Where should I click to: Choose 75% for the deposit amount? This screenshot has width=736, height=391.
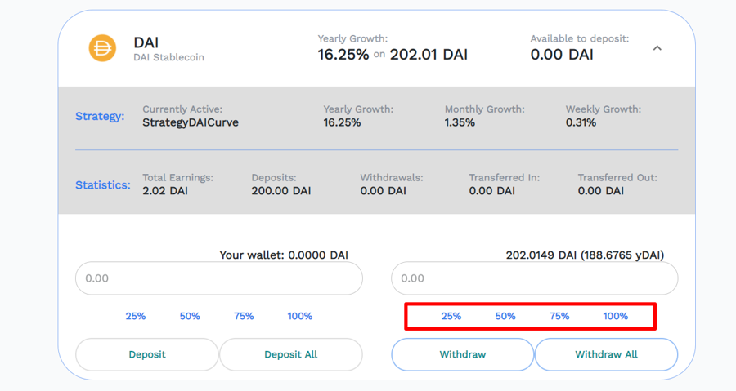click(x=244, y=316)
